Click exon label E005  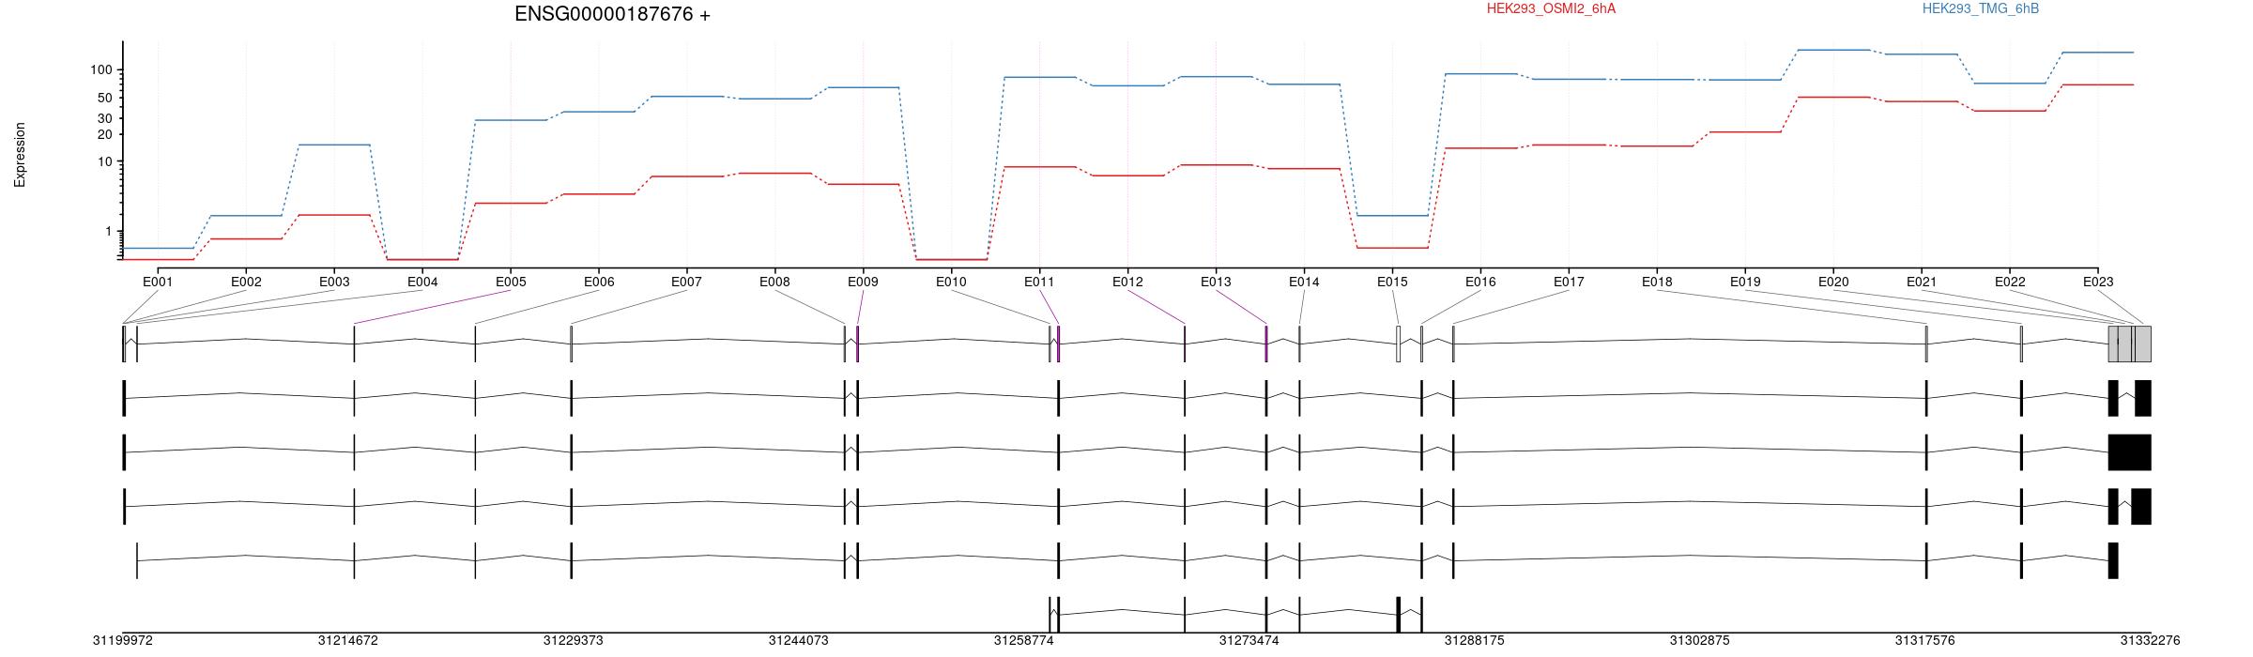click(x=511, y=282)
